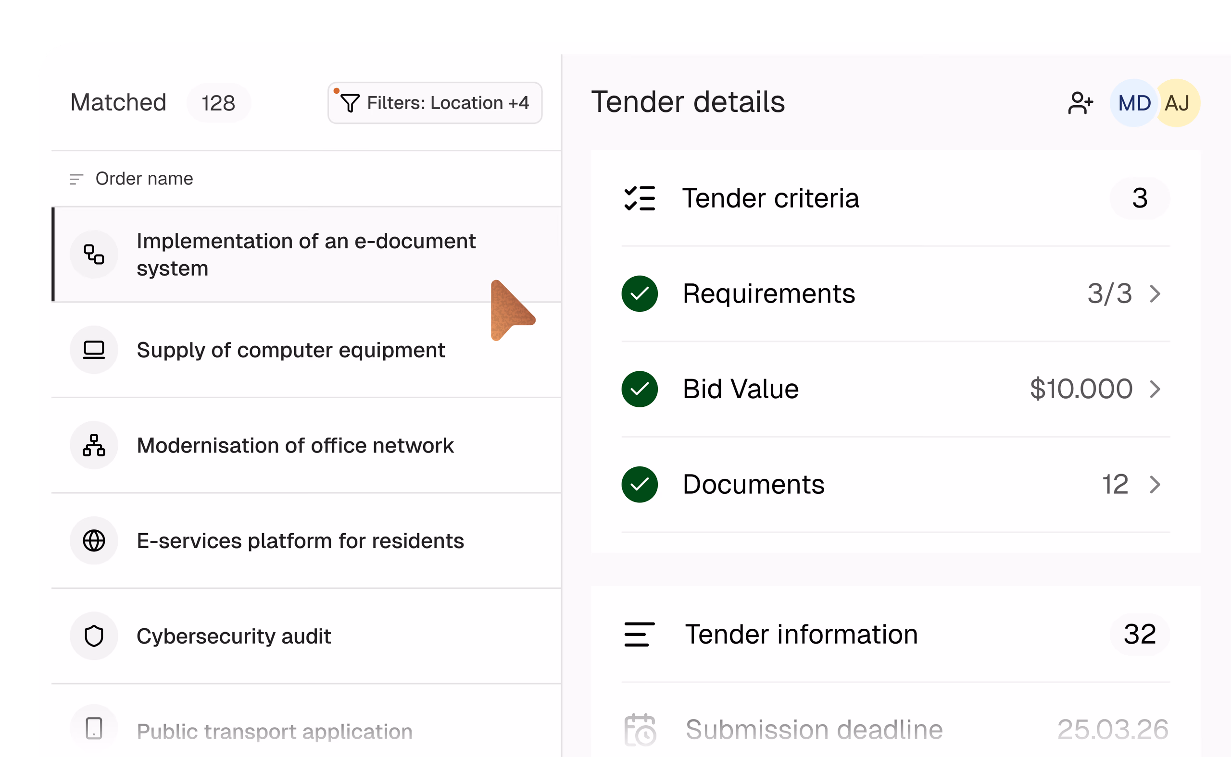
Task: Click the globe icon for E-services platform
Action: [94, 541]
